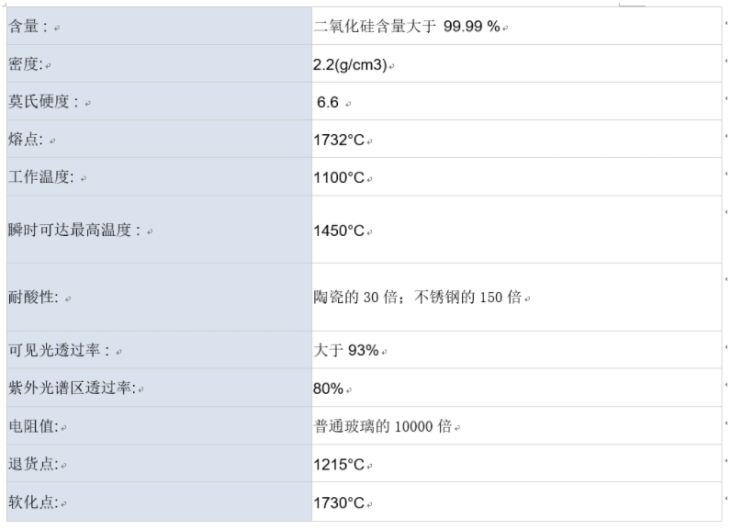Place cursor in the 6.6 hardness value
This screenshot has height=530, width=731.
click(328, 102)
